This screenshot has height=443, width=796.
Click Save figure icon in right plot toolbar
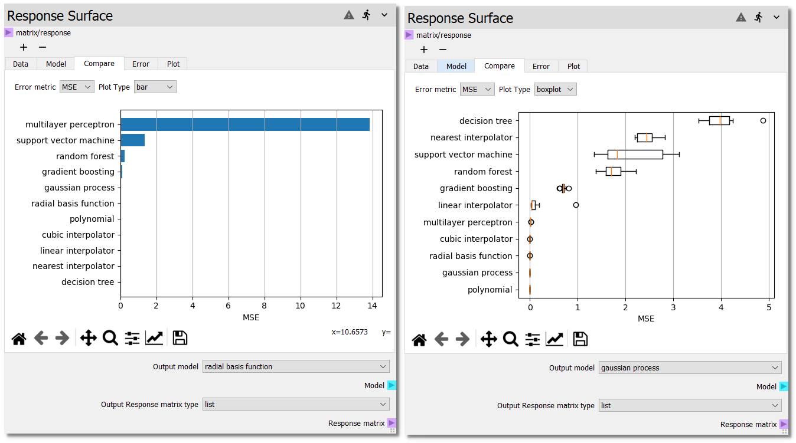(580, 339)
